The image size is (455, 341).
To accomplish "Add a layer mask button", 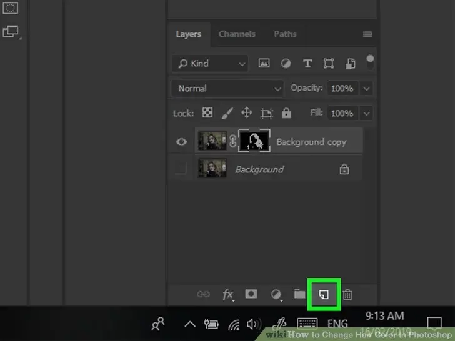I will tap(251, 294).
